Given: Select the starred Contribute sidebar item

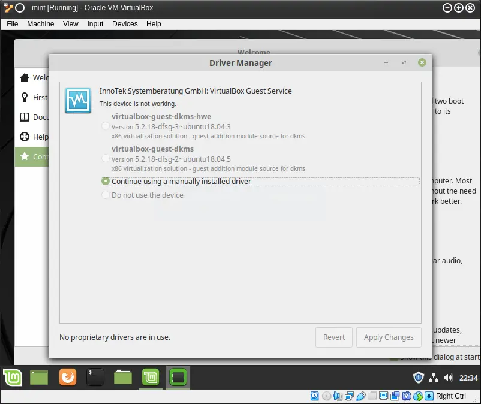Looking at the screenshot, I should 32,156.
